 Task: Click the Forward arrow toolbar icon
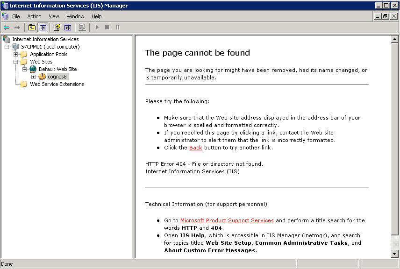coord(17,28)
